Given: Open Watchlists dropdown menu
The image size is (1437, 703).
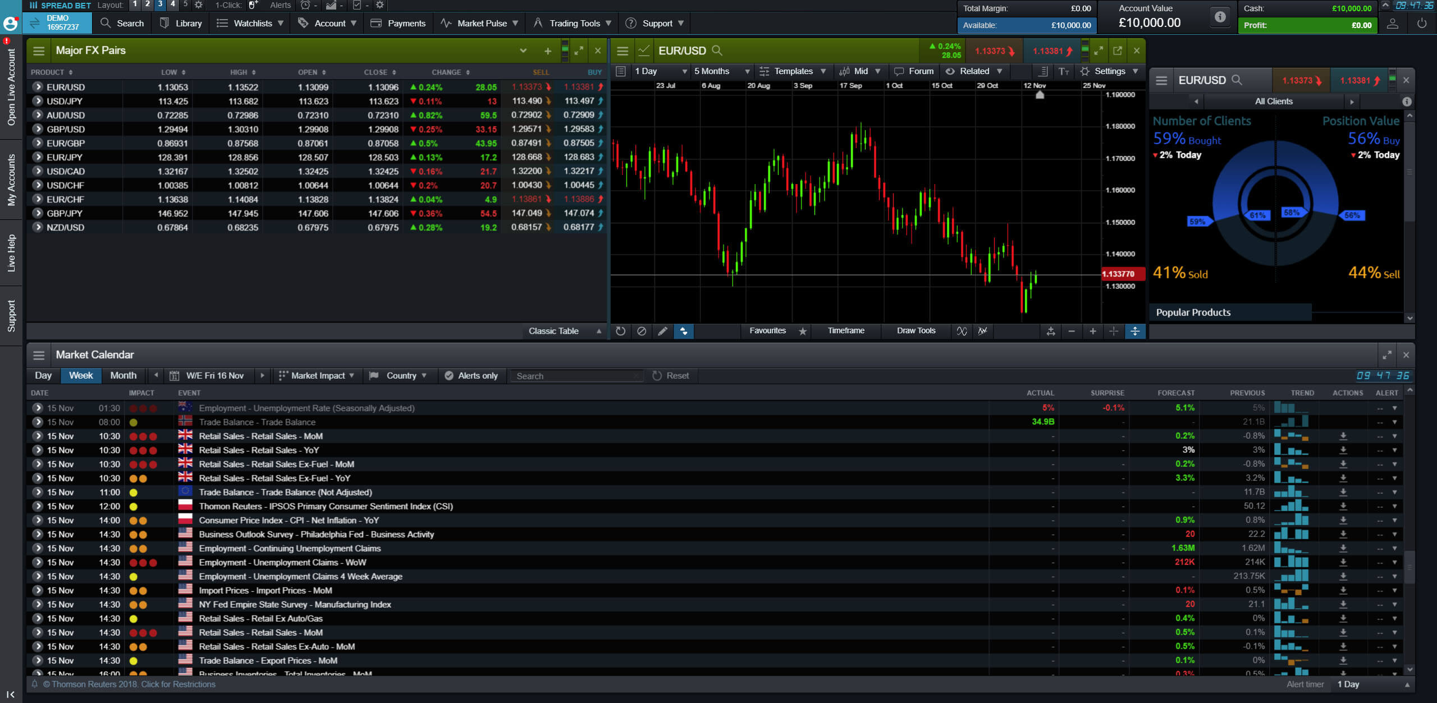Looking at the screenshot, I should point(250,24).
